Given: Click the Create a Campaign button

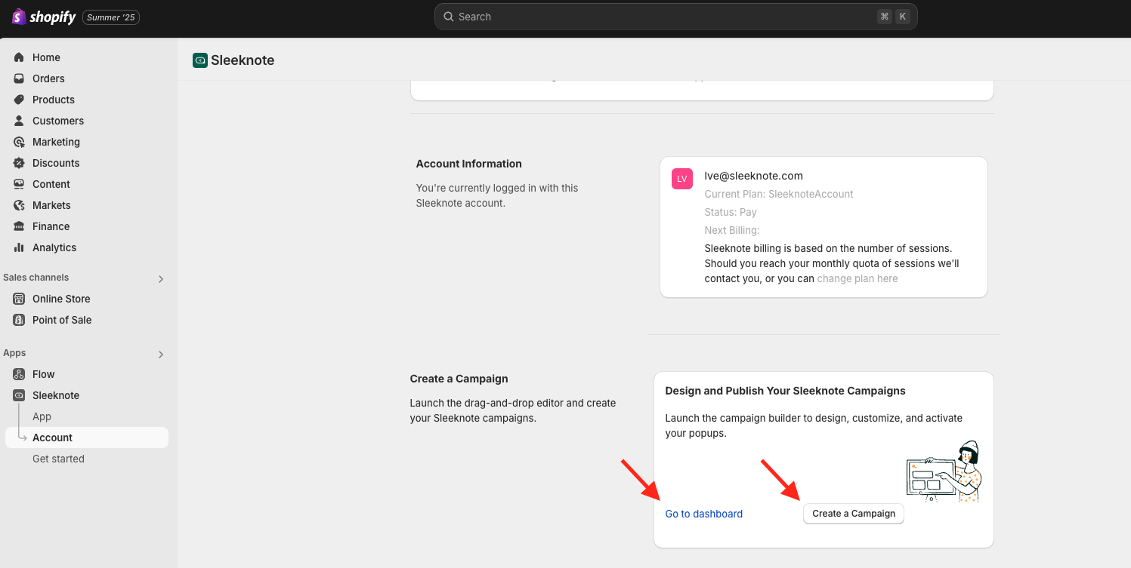Looking at the screenshot, I should coord(854,514).
